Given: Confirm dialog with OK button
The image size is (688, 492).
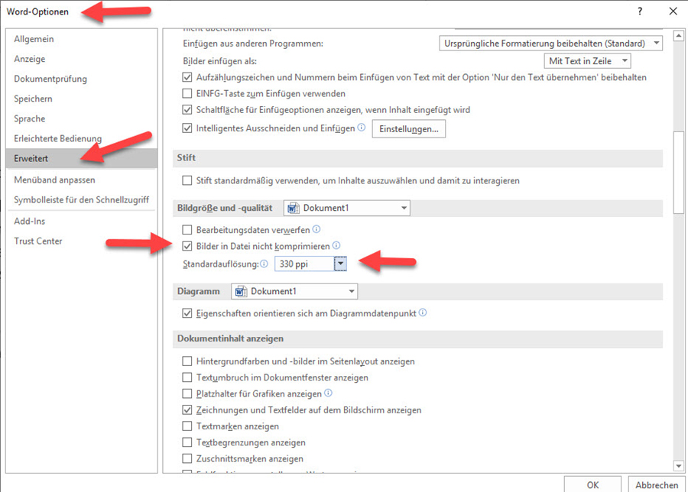Looking at the screenshot, I should click(592, 484).
